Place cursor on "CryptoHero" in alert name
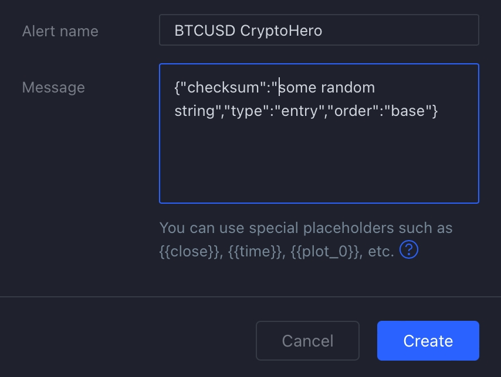Viewport: 501px width, 377px height. pos(281,30)
